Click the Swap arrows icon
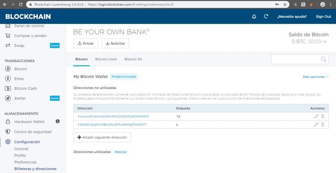 tap(8, 45)
